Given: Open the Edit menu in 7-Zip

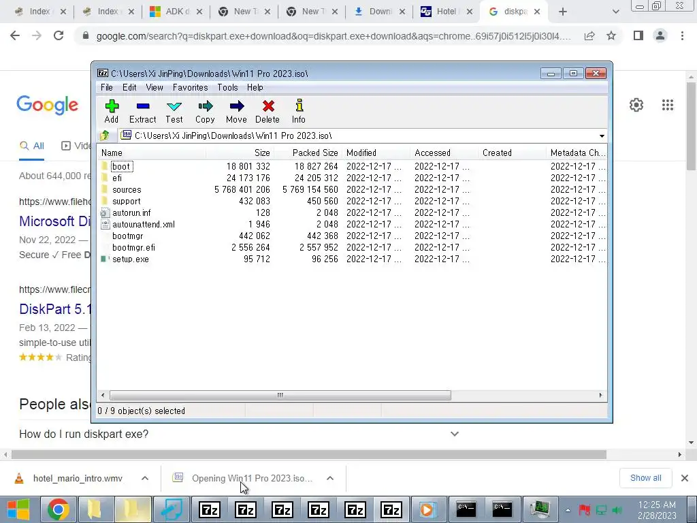Looking at the screenshot, I should 129,88.
